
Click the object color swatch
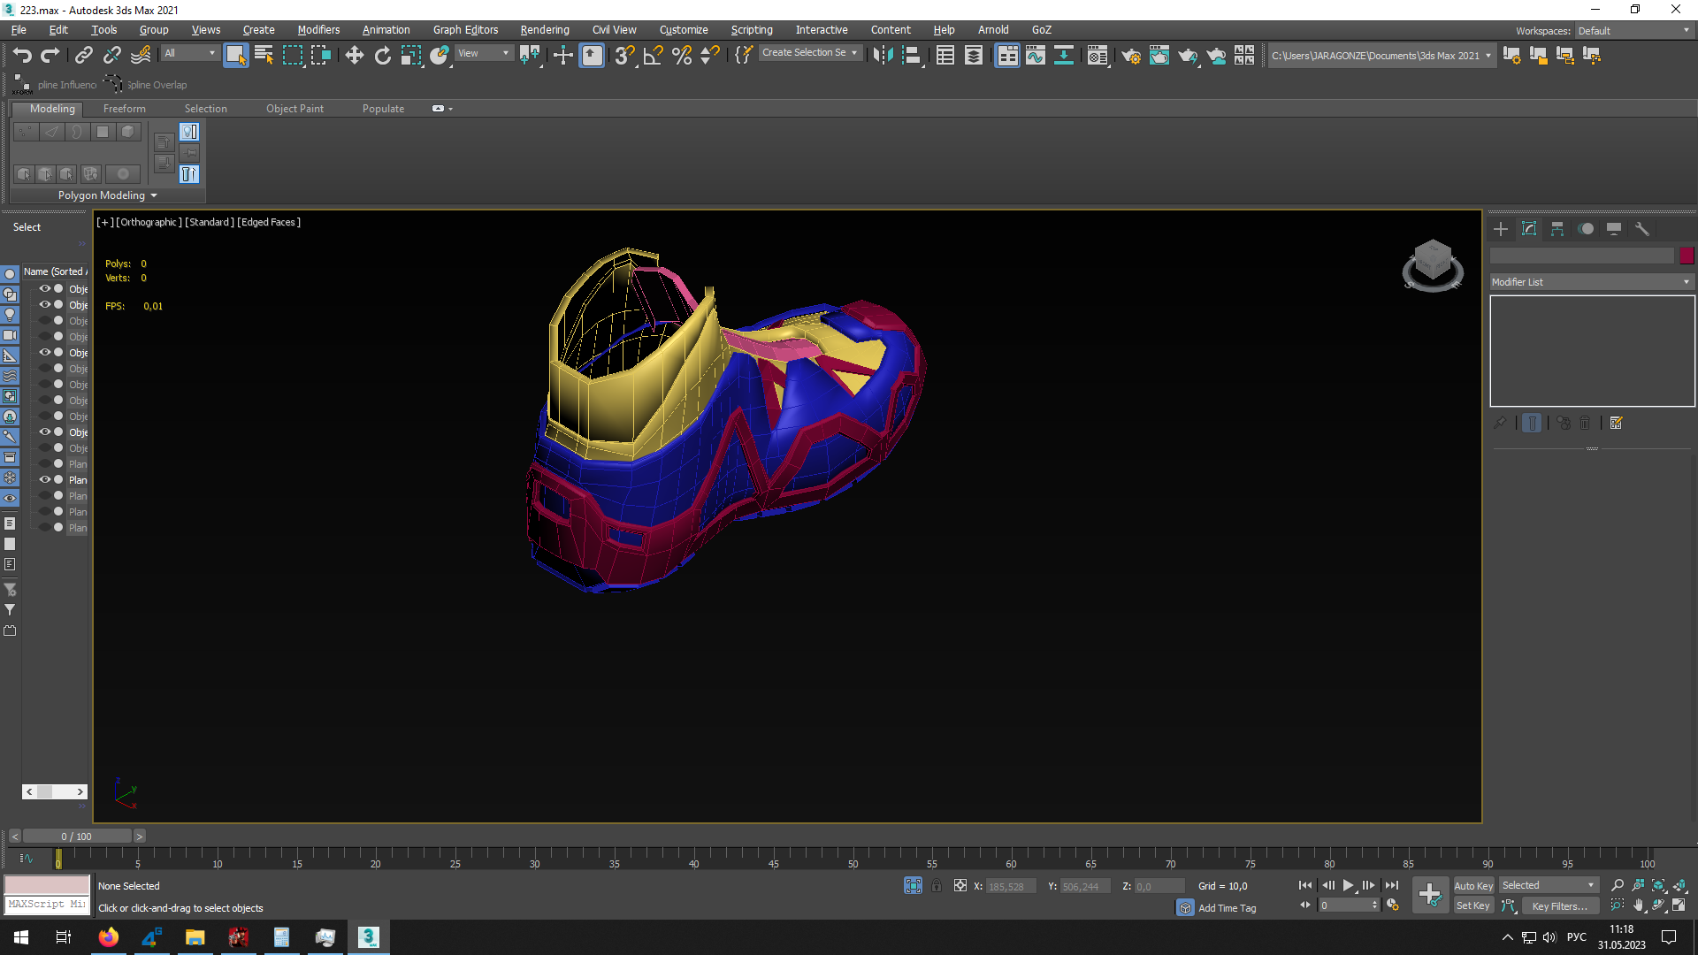(x=1687, y=256)
